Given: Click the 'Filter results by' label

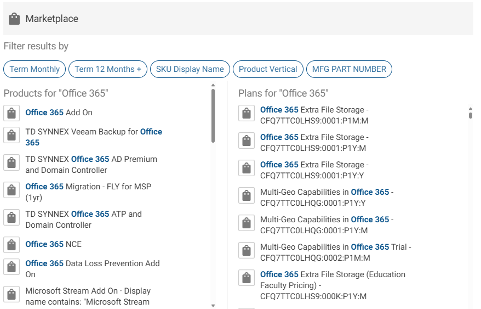Looking at the screenshot, I should point(36,46).
